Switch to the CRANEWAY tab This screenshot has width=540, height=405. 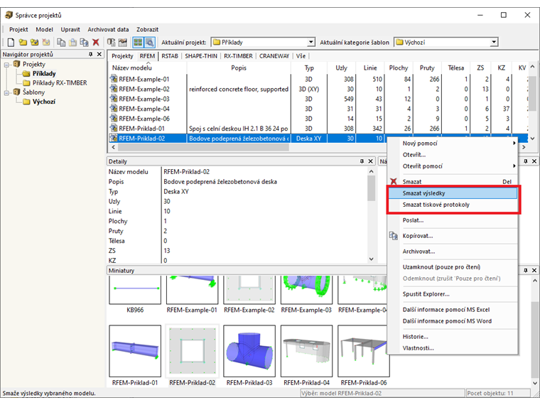[x=274, y=56]
